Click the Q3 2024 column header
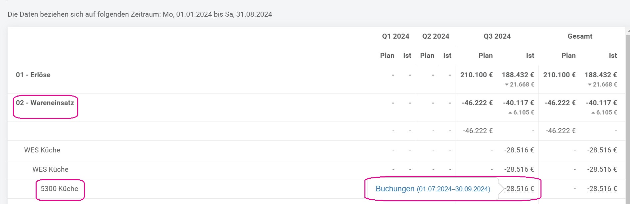Viewport: 630px width, 204px height. pos(497,36)
